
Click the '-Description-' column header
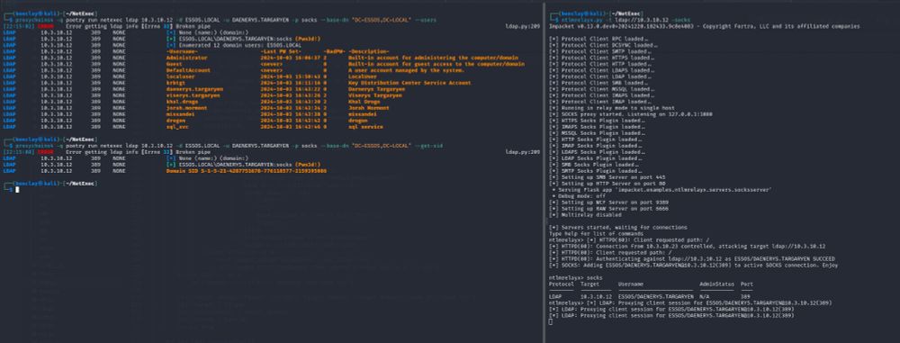(x=368, y=51)
